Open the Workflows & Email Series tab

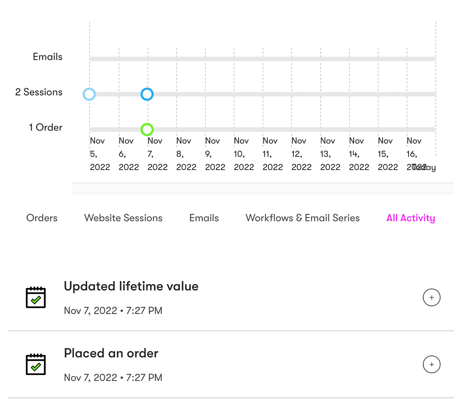(x=302, y=218)
